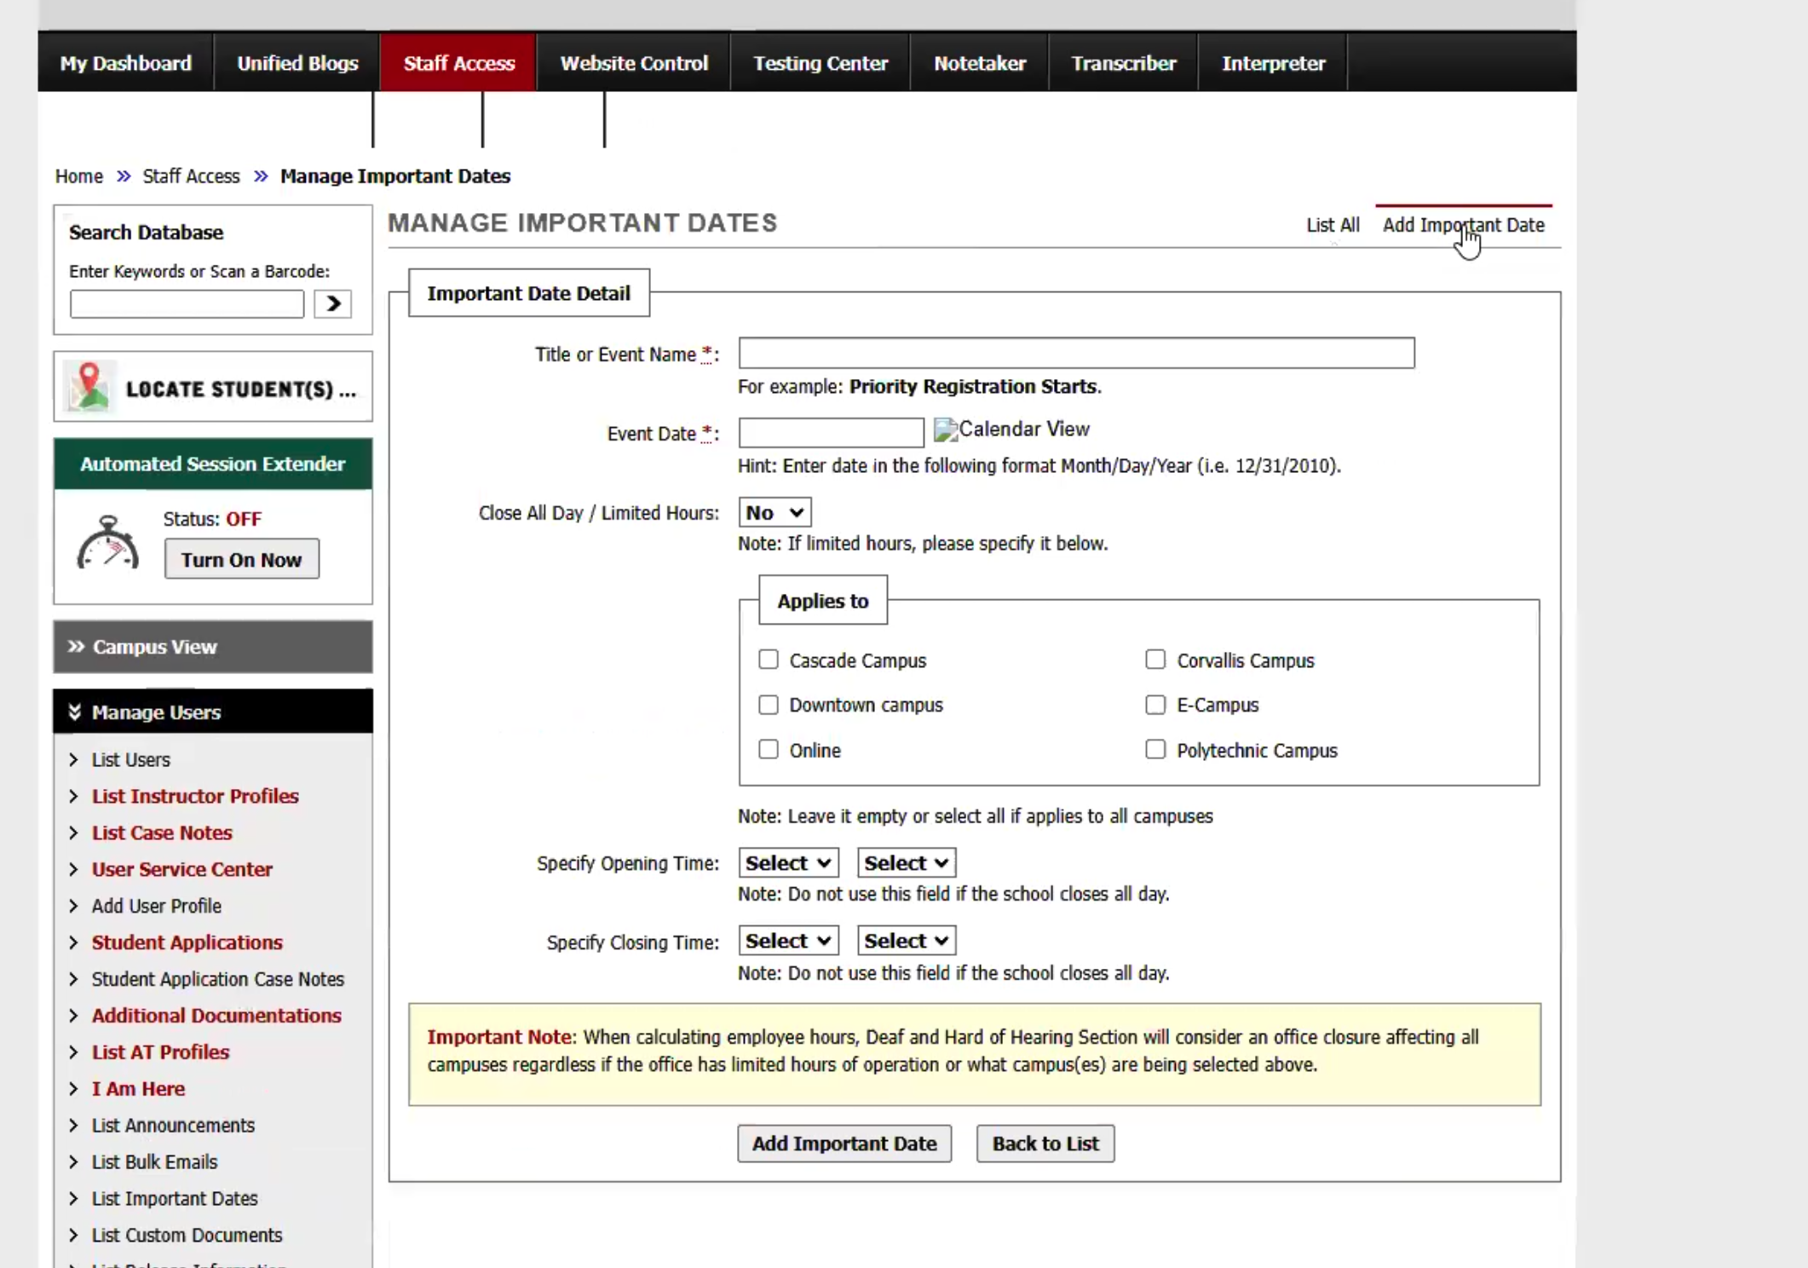Tick the Polytechnic Campus checkbox
1808x1268 pixels.
1155,750
